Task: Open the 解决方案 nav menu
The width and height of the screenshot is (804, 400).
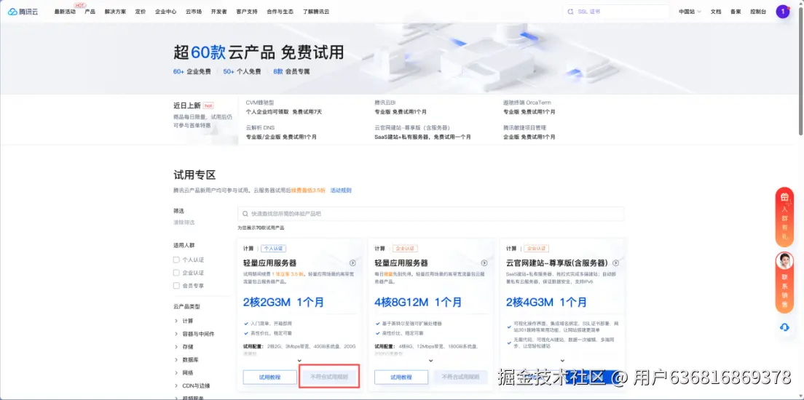Action: point(115,11)
